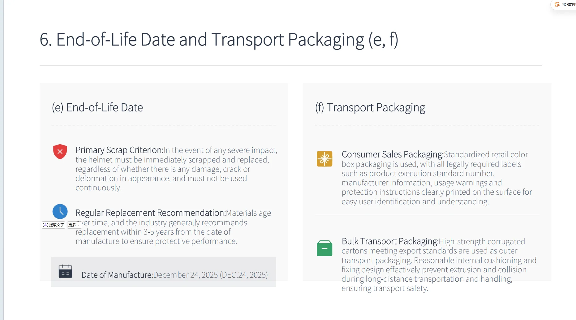The height and width of the screenshot is (320, 576).
Task: Click the red shield scrap criterion icon
Action: coord(60,152)
